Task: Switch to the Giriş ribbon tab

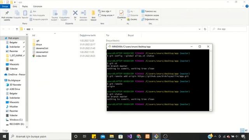Action: [x=15, y=7]
